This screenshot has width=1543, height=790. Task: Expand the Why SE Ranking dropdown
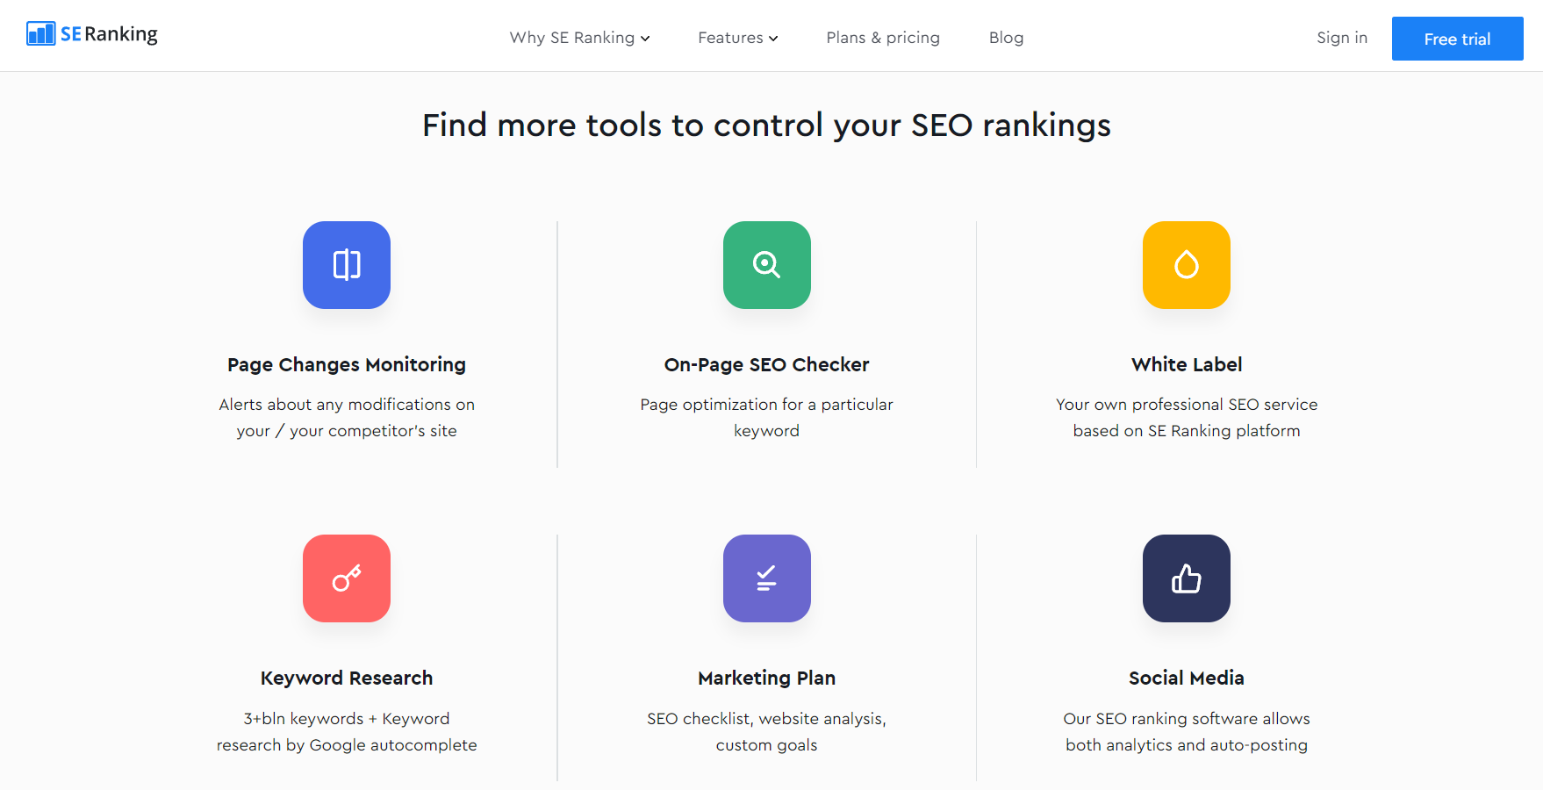[x=578, y=38]
